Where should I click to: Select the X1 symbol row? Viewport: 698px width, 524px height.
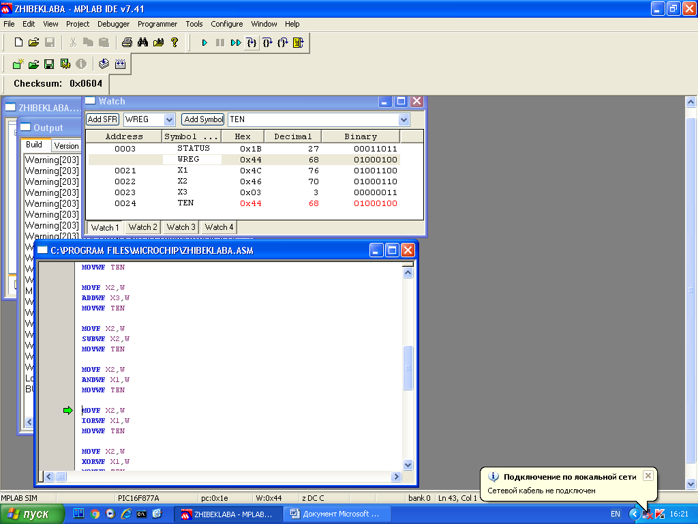244,171
